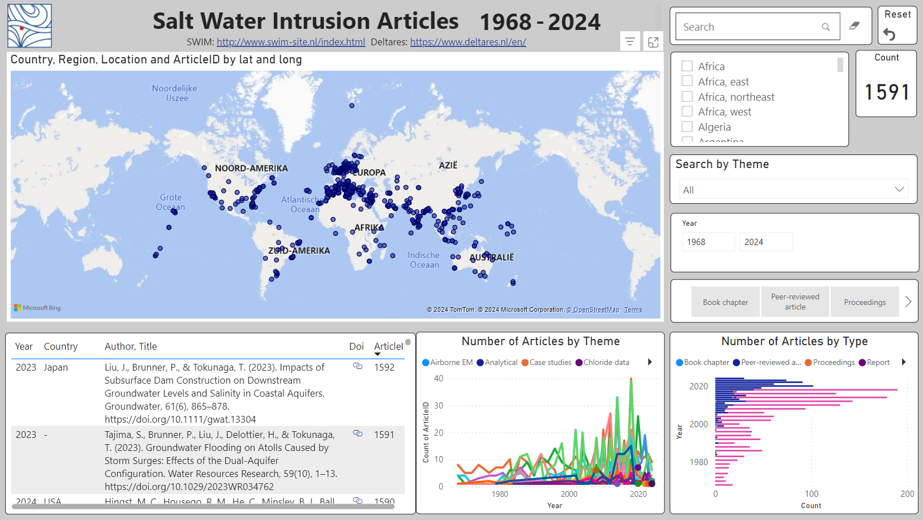This screenshot has height=520, width=923.
Task: Open the map Terms link
Action: click(633, 310)
